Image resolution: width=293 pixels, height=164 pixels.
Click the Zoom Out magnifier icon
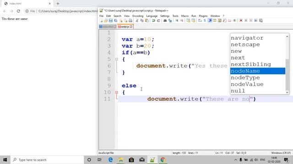coord(182,20)
